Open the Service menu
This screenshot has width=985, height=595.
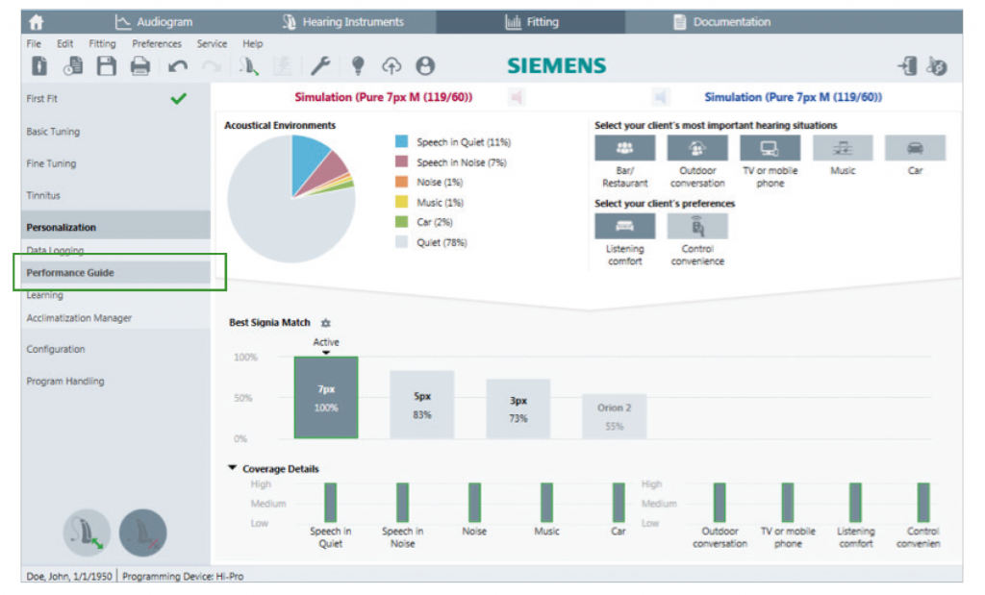point(212,44)
